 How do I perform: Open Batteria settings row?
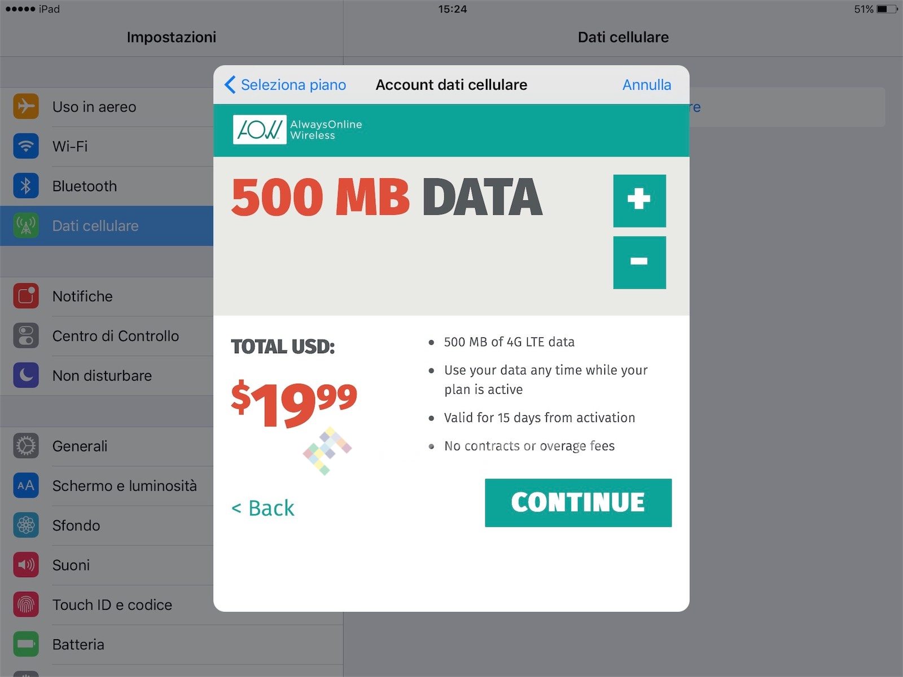pos(78,644)
